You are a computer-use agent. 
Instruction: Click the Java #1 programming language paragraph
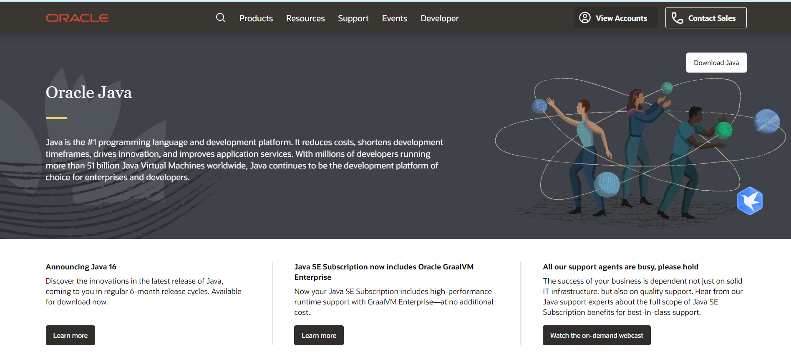[x=244, y=160]
